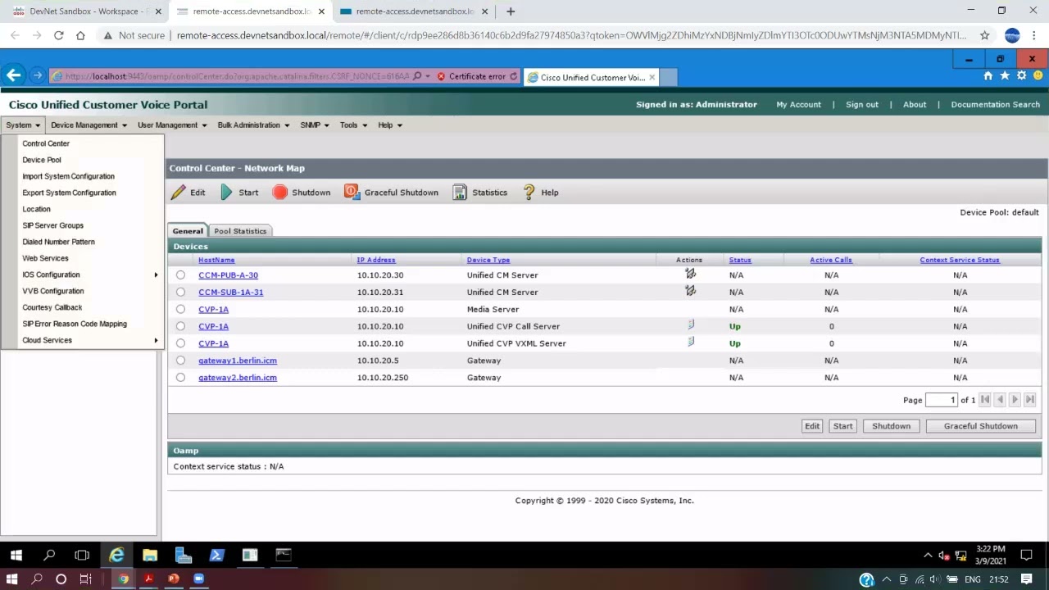The height and width of the screenshot is (590, 1049).
Task: Sort by the IP Address column header
Action: tap(376, 260)
